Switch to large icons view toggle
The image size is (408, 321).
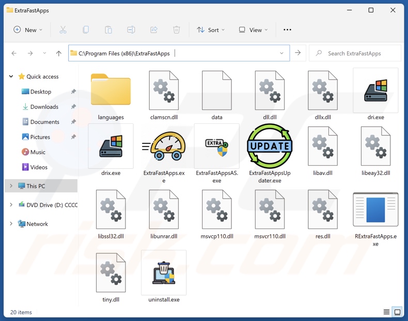point(397,312)
